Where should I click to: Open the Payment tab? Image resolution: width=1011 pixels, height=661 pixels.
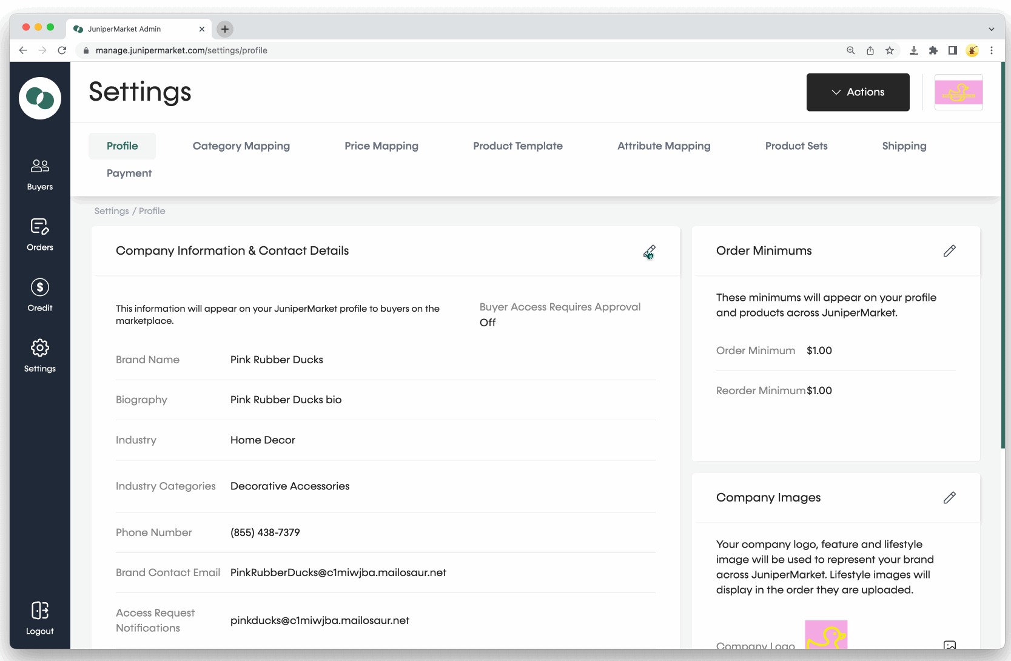tap(129, 173)
